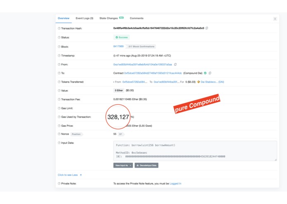The image size is (287, 204).
Task: Click the help icon beside Private Note
Action: [x=59, y=183]
